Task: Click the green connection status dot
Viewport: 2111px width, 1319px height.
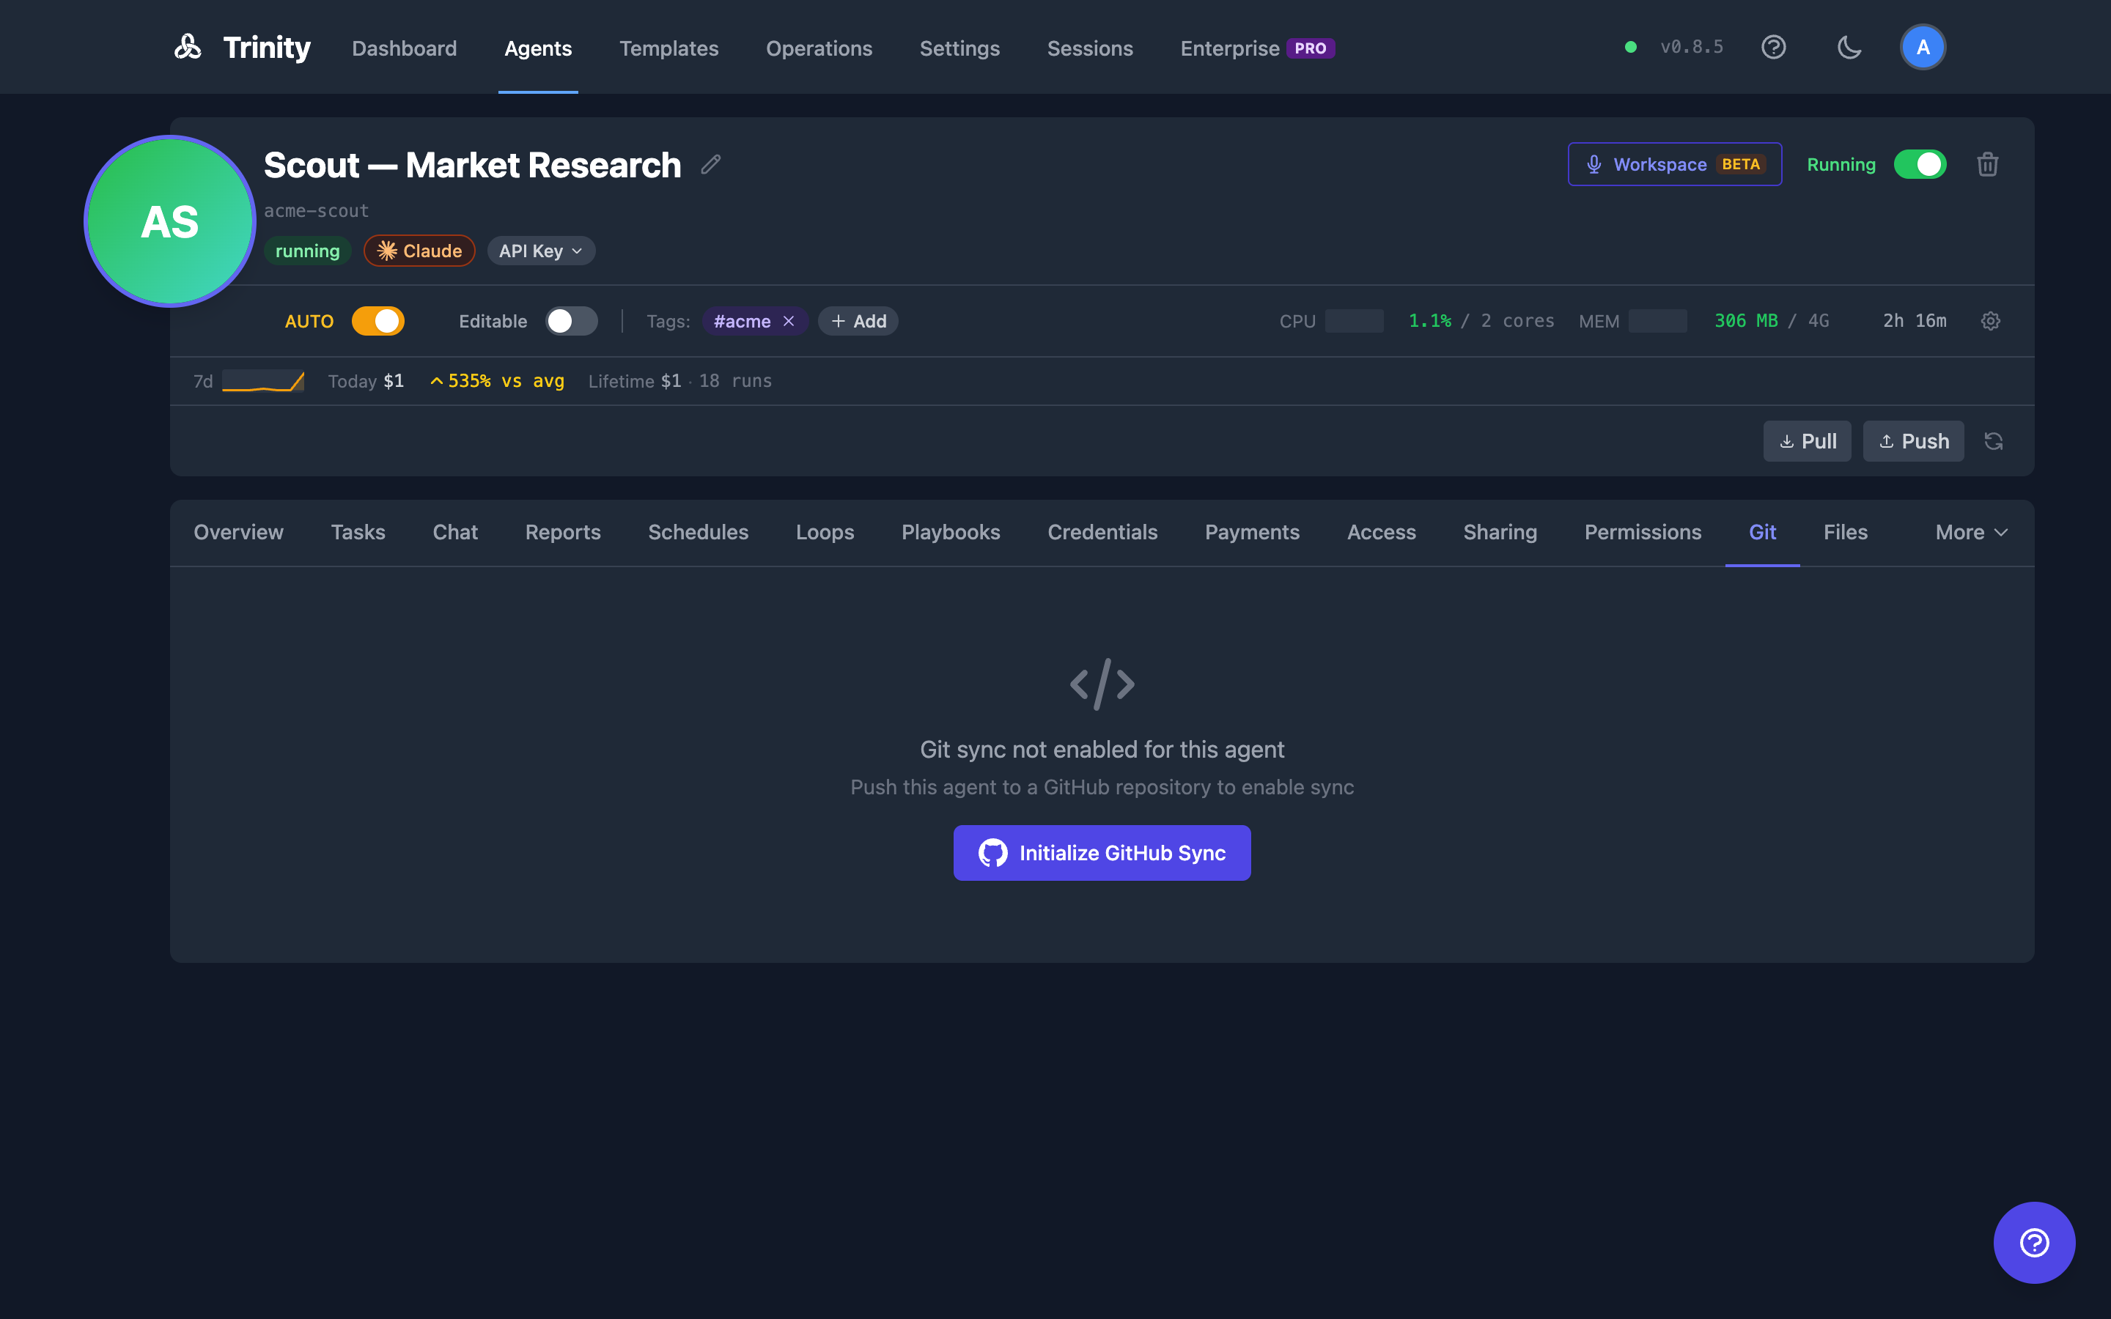Action: click(x=1630, y=47)
